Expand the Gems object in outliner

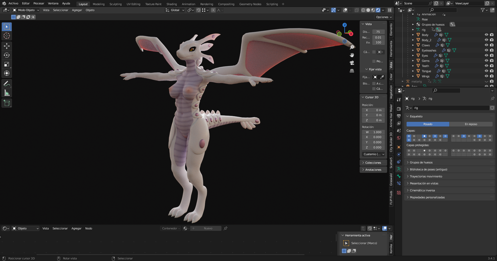tap(413, 61)
